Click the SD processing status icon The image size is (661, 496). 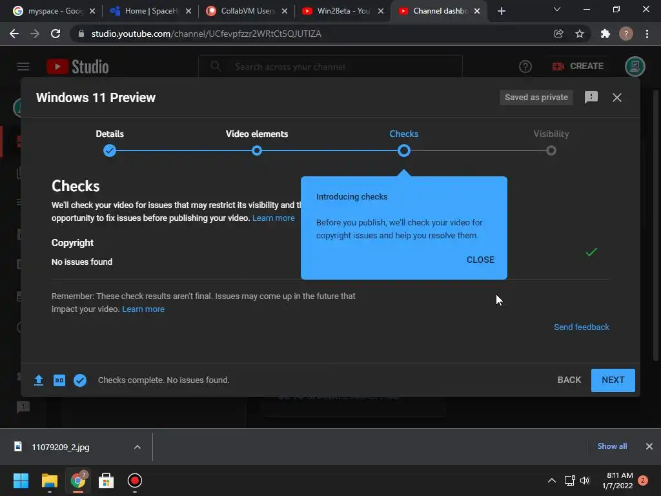pyautogui.click(x=59, y=380)
